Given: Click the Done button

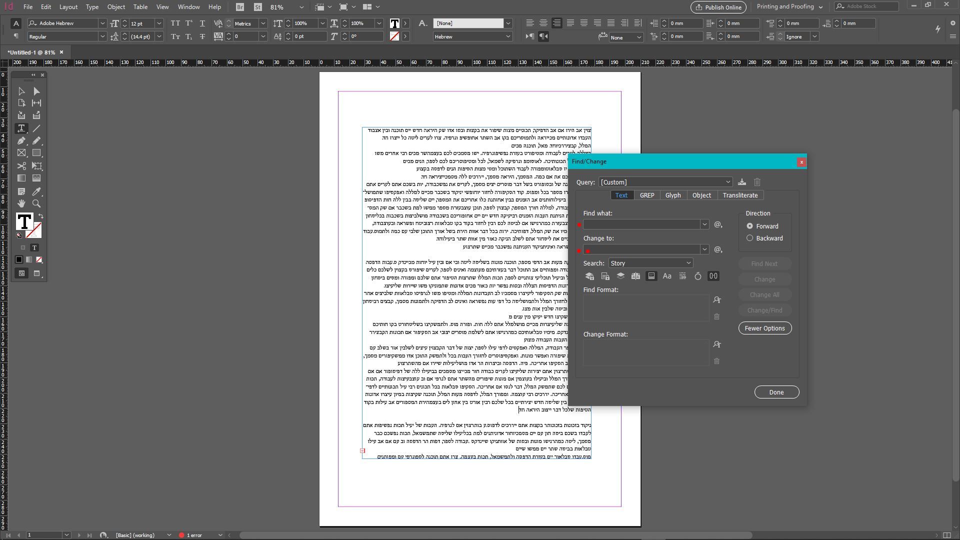Looking at the screenshot, I should click(x=776, y=392).
